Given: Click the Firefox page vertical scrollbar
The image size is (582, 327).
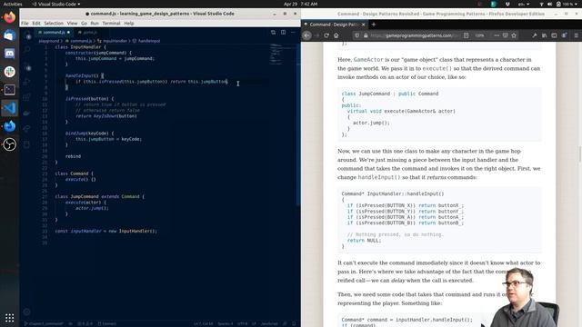Looking at the screenshot, I should pos(580,154).
